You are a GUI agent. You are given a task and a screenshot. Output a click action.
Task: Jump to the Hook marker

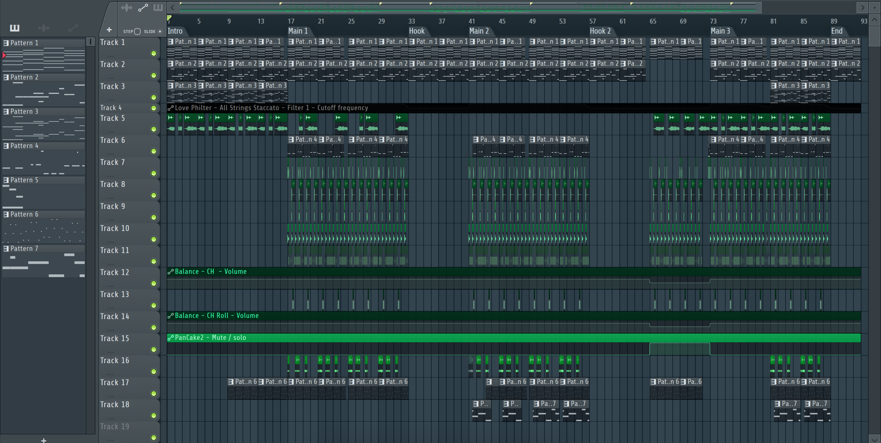point(417,31)
